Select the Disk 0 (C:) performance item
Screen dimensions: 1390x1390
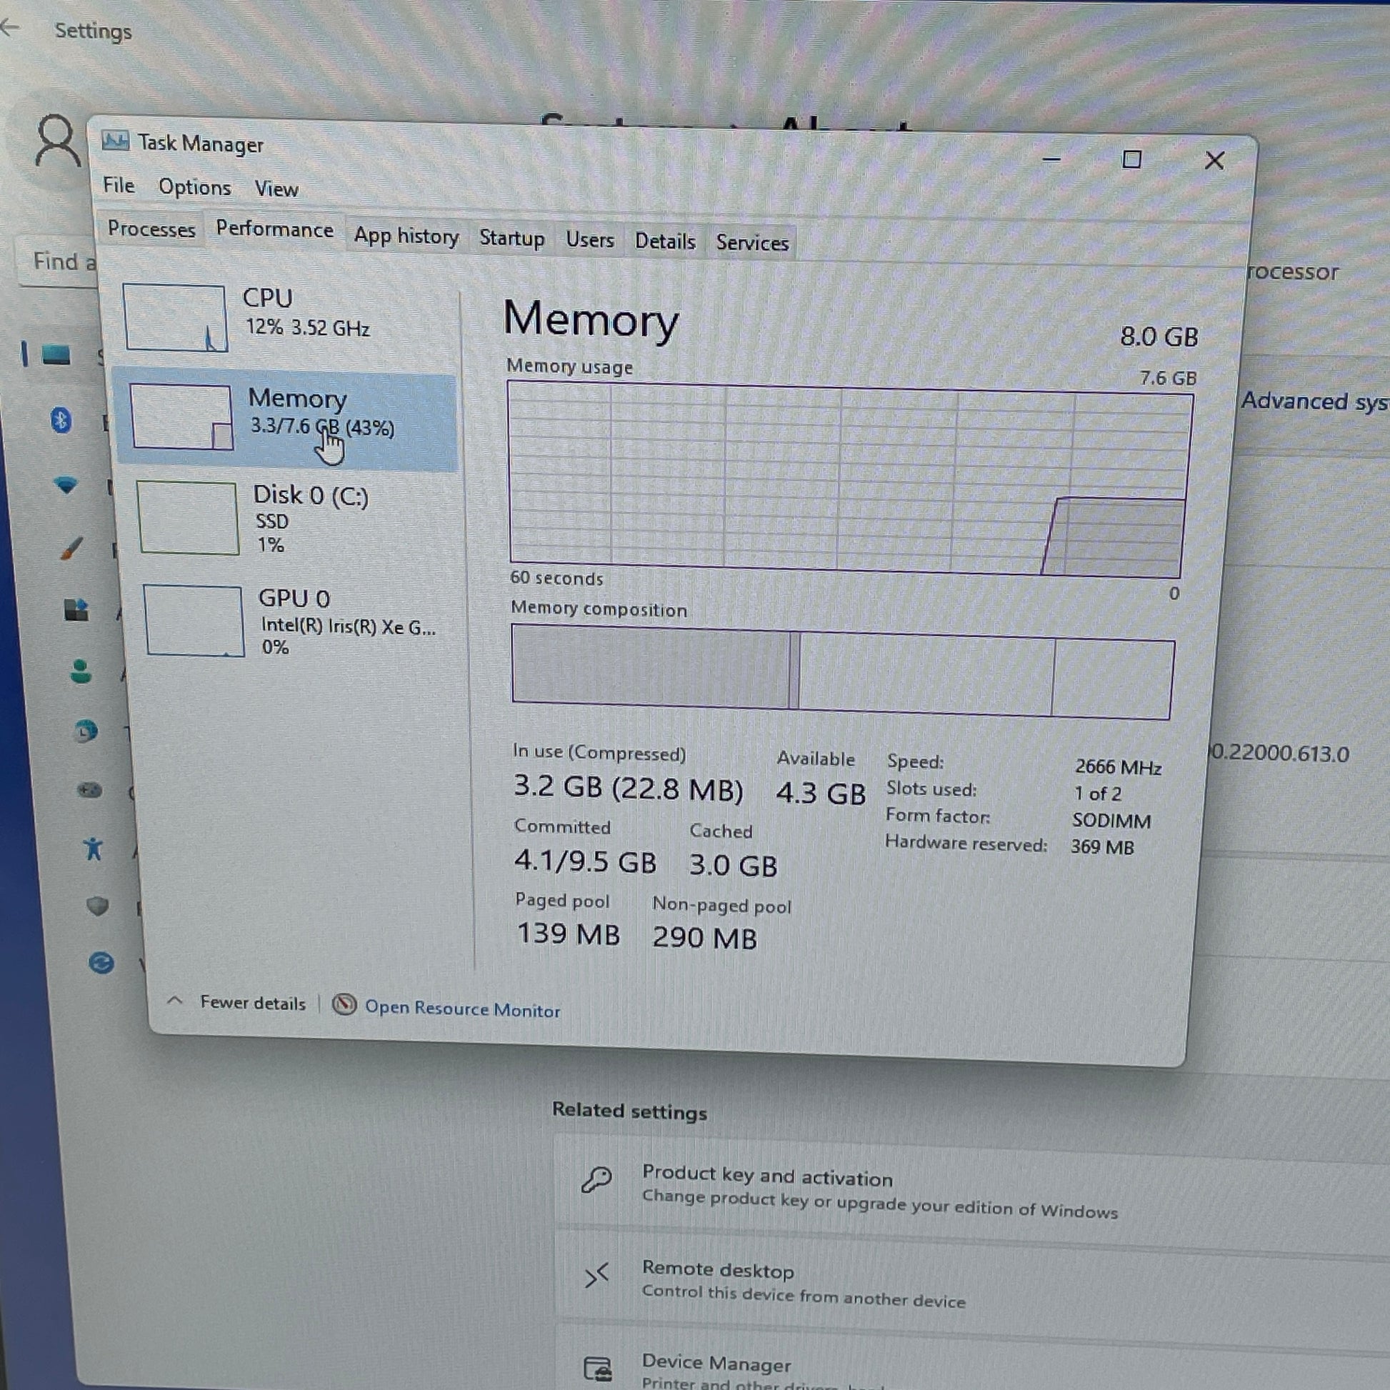pyautogui.click(x=309, y=496)
